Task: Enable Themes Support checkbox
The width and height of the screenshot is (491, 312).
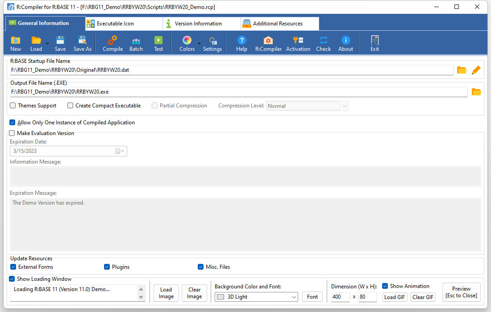Action: 13,106
